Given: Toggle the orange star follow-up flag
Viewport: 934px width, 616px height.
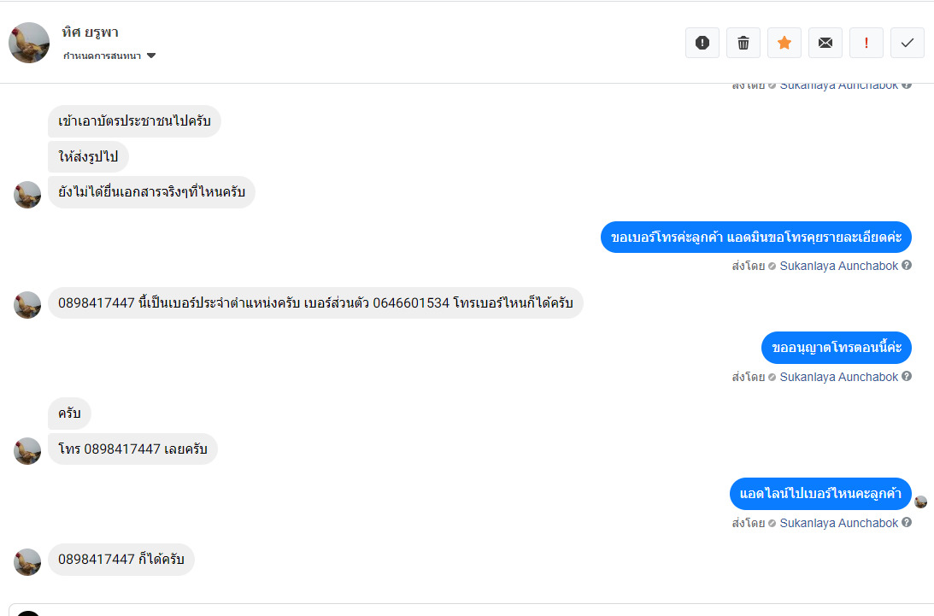Looking at the screenshot, I should pyautogui.click(x=784, y=43).
